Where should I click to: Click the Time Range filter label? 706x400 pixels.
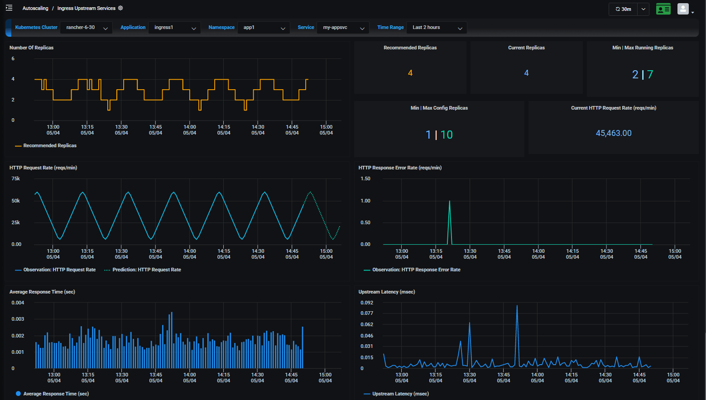(x=390, y=27)
